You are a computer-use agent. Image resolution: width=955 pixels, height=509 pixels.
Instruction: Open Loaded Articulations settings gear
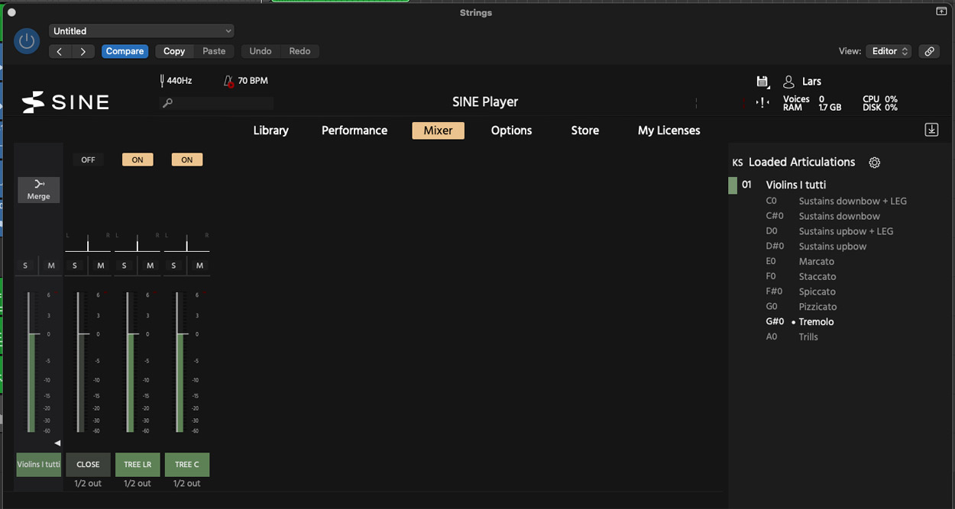pos(875,163)
